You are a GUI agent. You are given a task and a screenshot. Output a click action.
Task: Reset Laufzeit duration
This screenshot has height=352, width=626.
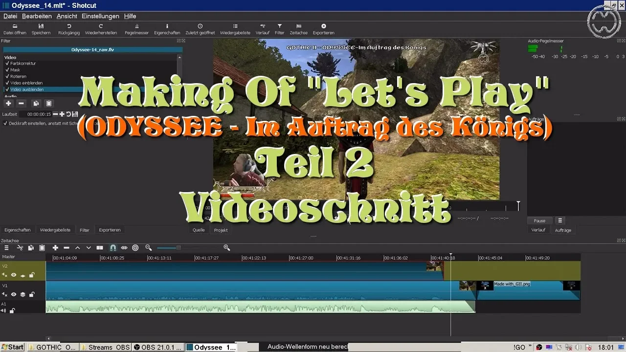[68, 114]
